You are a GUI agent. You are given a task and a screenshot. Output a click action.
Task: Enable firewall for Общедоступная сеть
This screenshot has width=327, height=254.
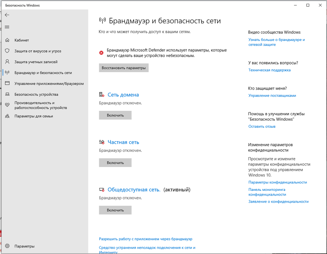[115, 210]
